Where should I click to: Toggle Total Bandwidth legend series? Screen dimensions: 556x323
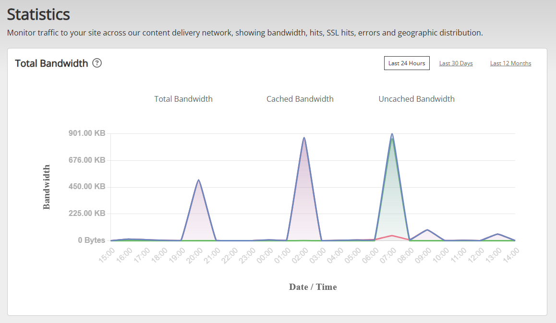pos(183,99)
